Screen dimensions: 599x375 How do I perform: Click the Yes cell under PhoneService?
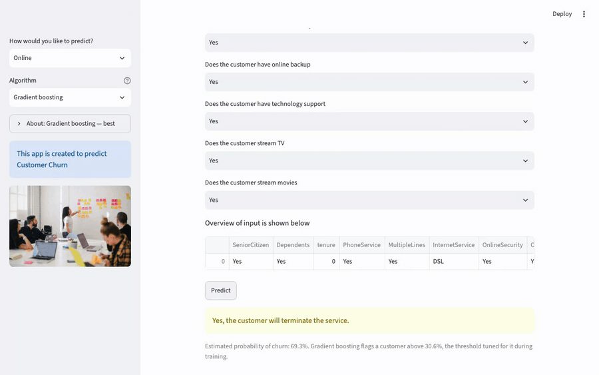(x=362, y=262)
